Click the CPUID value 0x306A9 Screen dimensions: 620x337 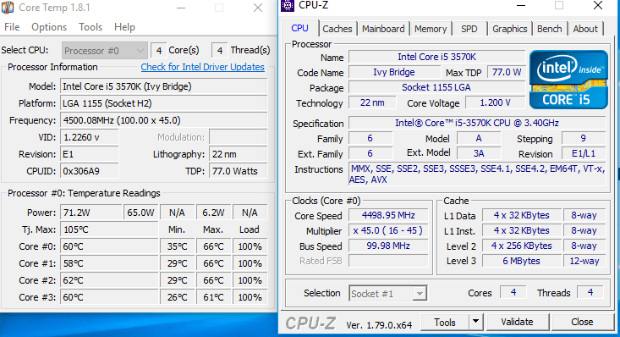89,171
